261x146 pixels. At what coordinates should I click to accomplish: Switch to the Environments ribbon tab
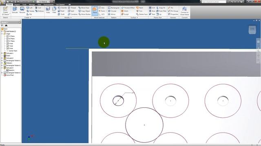click(49, 4)
